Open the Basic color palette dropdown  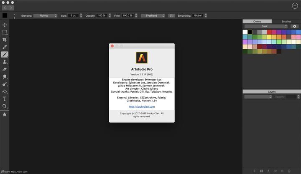click(266, 26)
